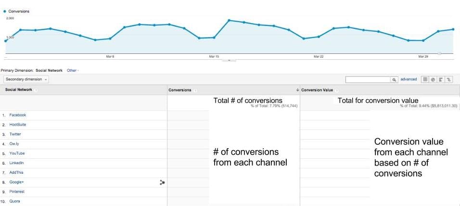Click the Primary Dimension label text
The image size is (460, 206).
17,70
